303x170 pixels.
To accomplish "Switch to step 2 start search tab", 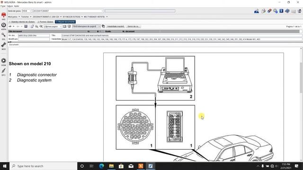I will pos(45,22).
